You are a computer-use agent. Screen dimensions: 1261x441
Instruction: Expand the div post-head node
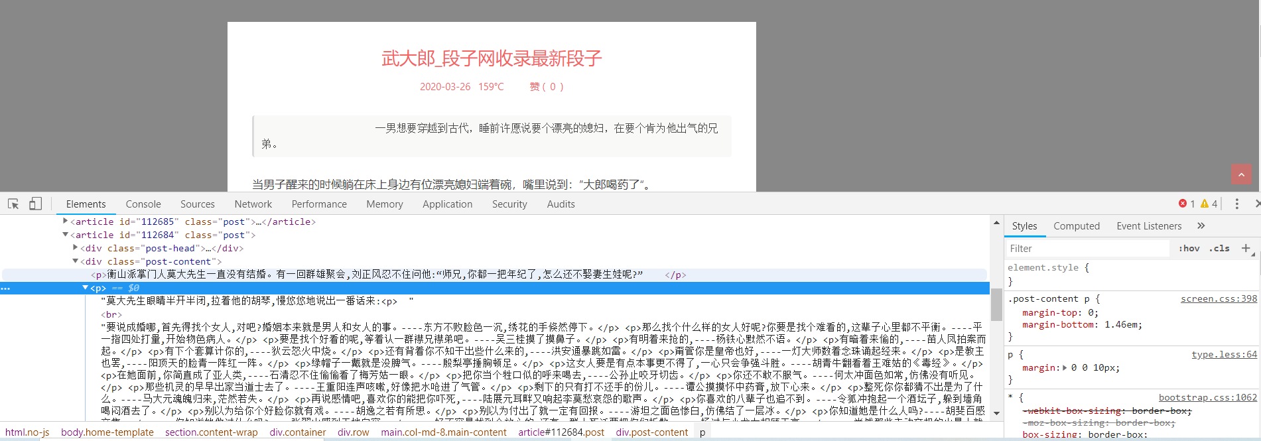pyautogui.click(x=75, y=248)
